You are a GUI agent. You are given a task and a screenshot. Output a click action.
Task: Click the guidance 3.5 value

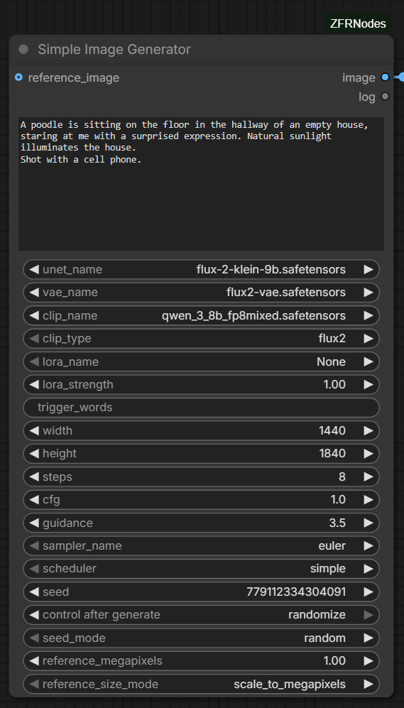pos(338,523)
